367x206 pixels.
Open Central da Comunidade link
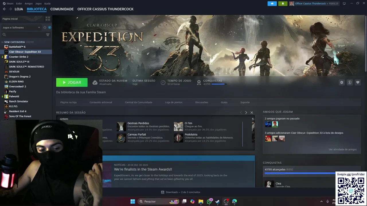(x=138, y=102)
